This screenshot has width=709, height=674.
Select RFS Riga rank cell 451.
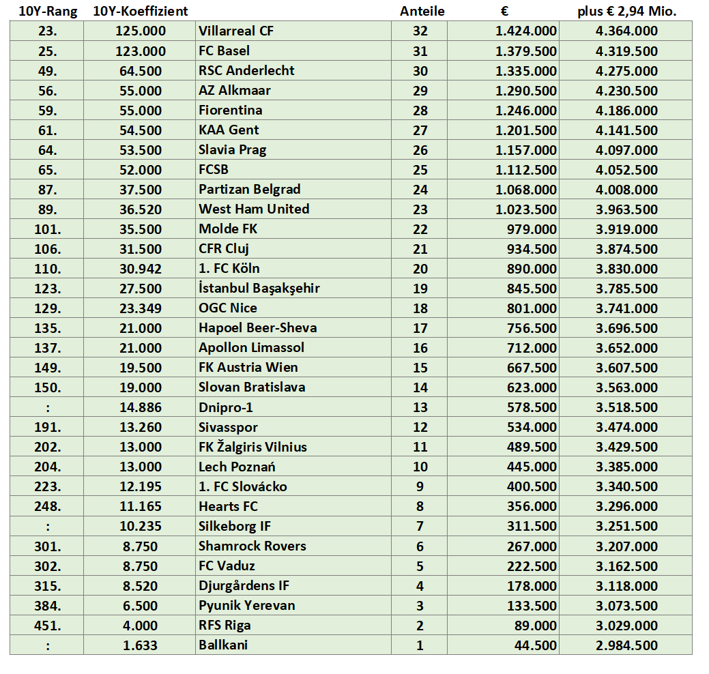click(47, 625)
